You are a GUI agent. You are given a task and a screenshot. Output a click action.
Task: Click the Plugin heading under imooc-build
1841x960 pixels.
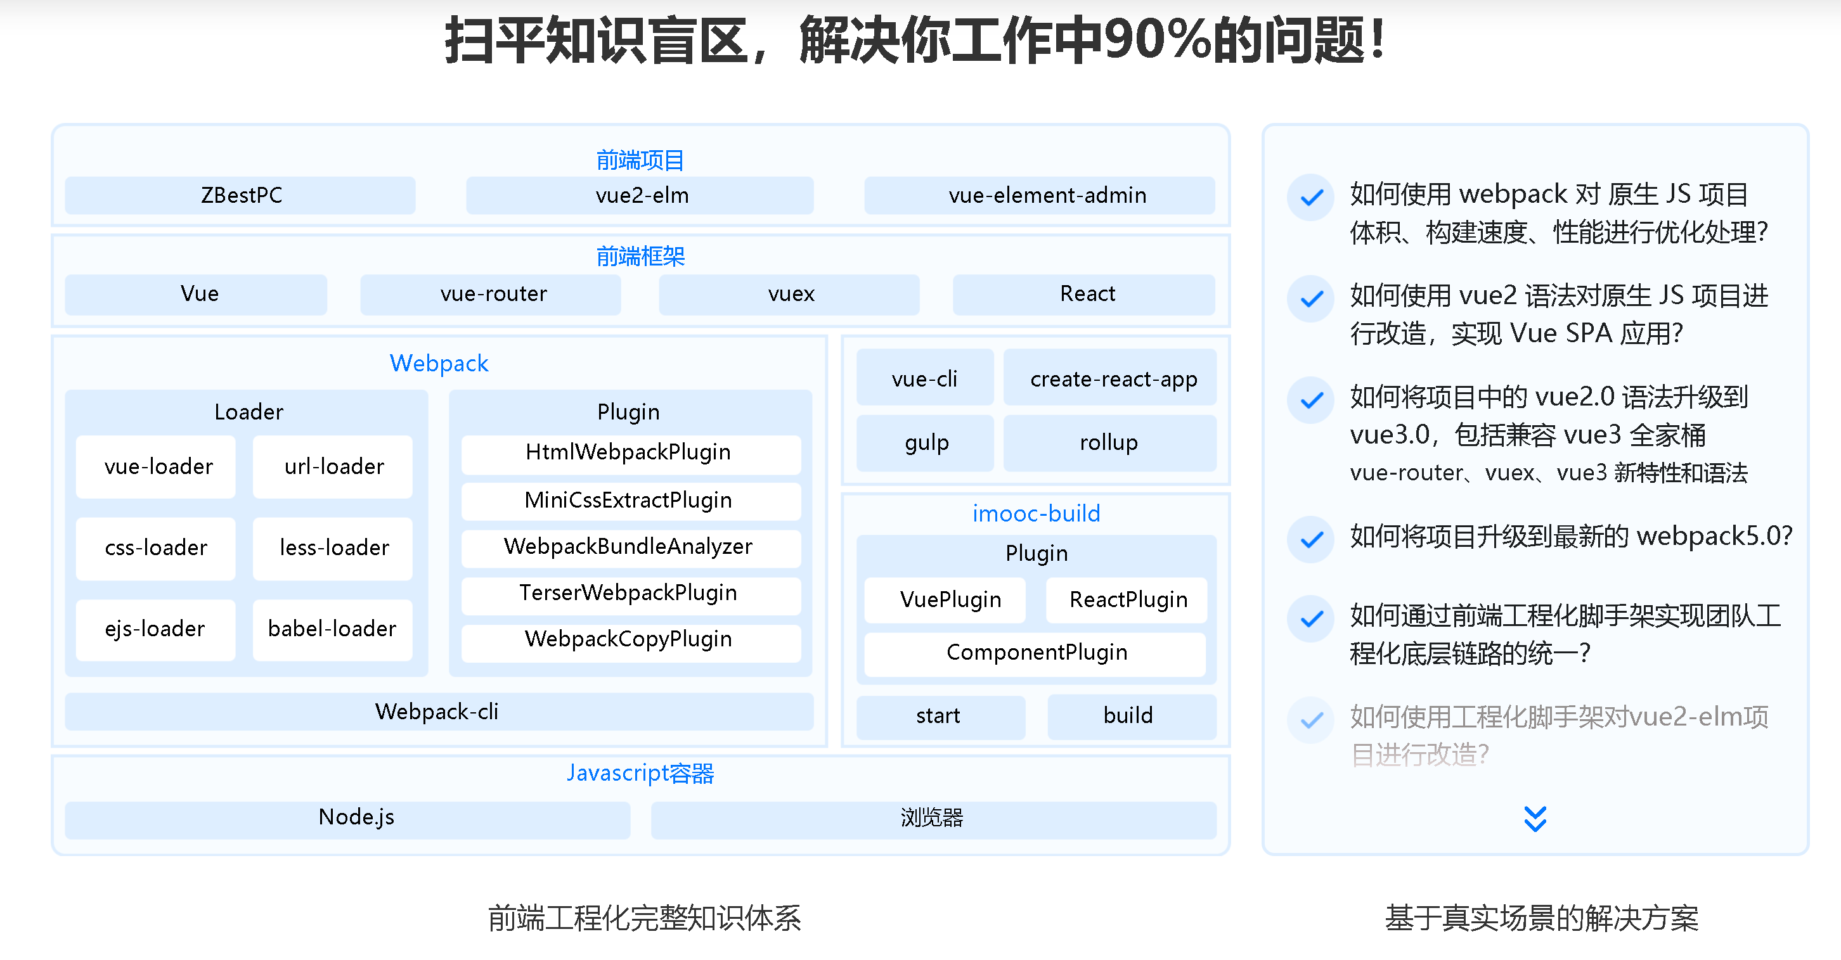pos(1037,554)
